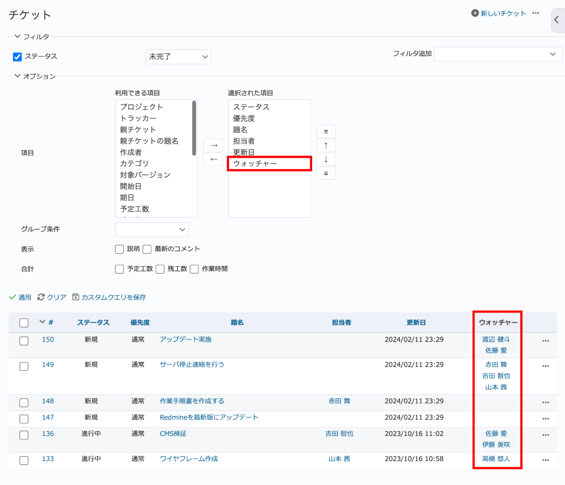This screenshot has width=565, height=485.
Task: Remove field using left arrow button
Action: [213, 159]
